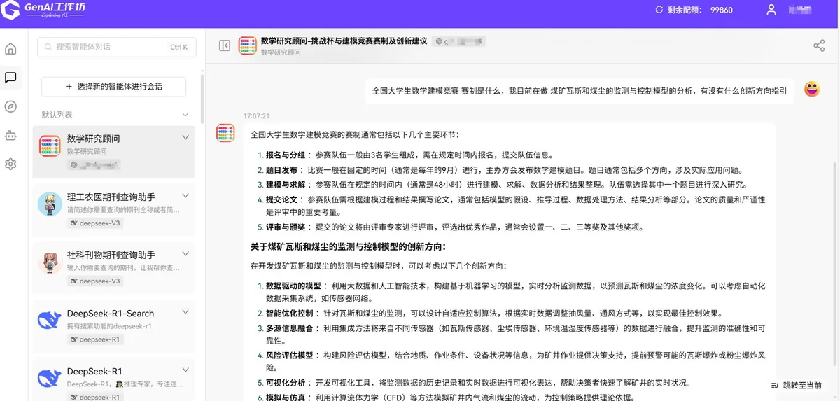Click the 数学研究顾问 subtitle under chat title
Screen dimensions: 840x401
tap(281, 52)
